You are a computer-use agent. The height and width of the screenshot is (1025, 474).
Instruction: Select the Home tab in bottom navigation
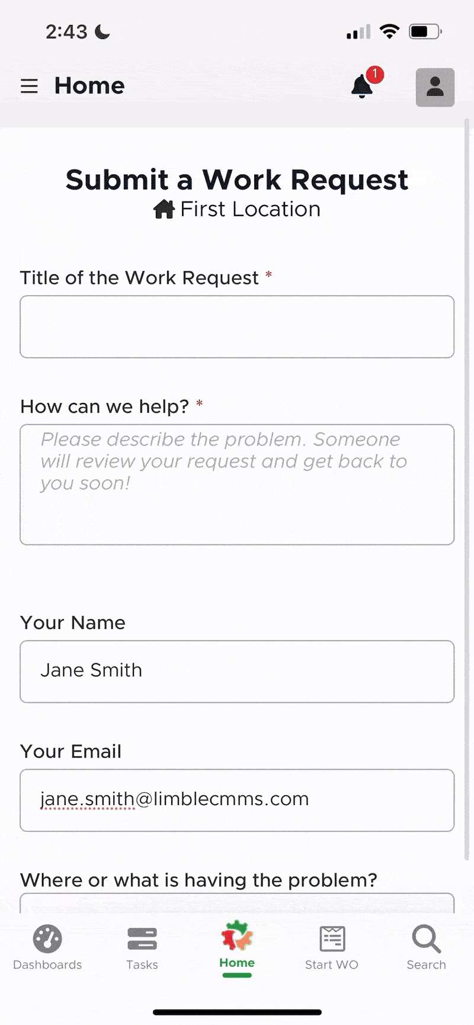pyautogui.click(x=237, y=947)
